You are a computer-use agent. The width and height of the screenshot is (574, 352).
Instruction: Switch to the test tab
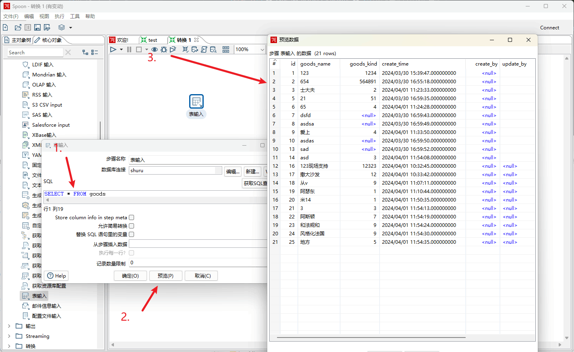point(153,40)
